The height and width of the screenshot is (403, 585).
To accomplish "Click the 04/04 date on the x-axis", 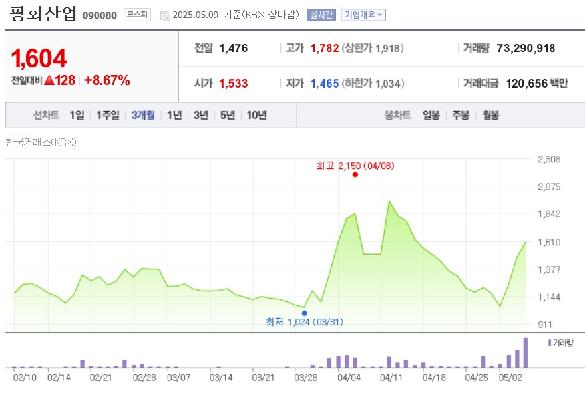I will [x=349, y=378].
